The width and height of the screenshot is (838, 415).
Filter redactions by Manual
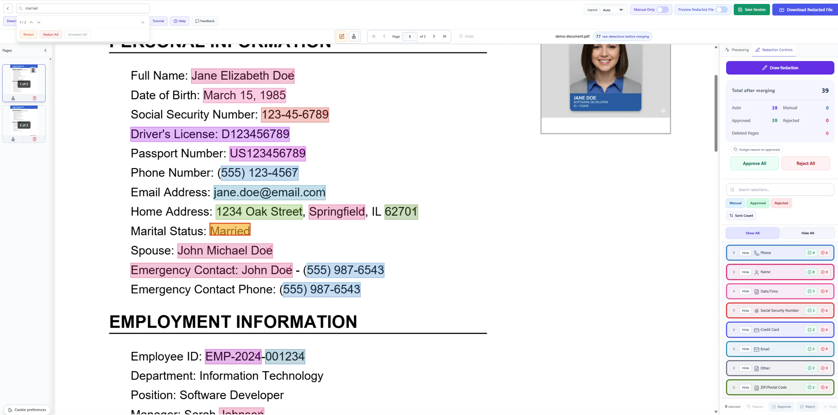(x=735, y=203)
